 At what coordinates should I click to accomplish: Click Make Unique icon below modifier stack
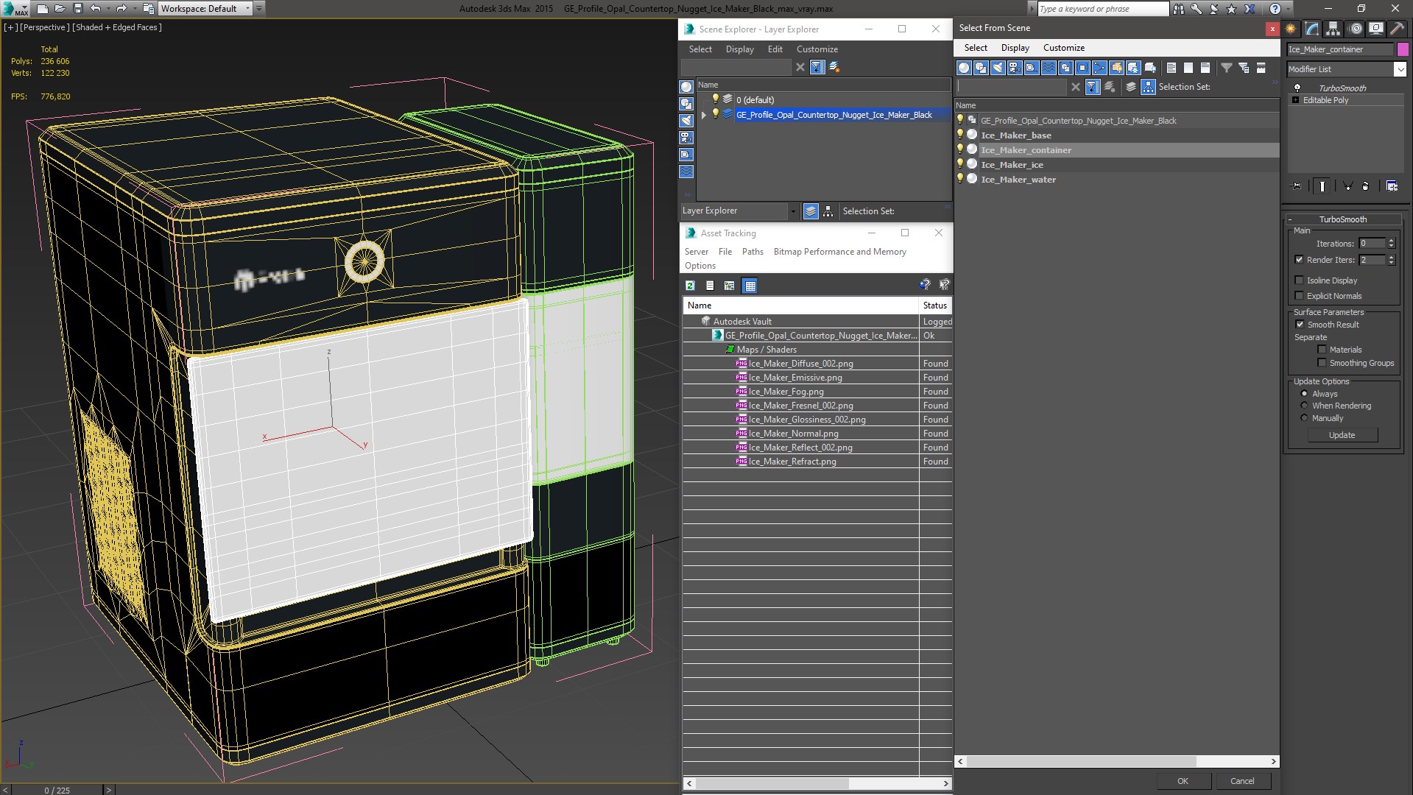1347,186
